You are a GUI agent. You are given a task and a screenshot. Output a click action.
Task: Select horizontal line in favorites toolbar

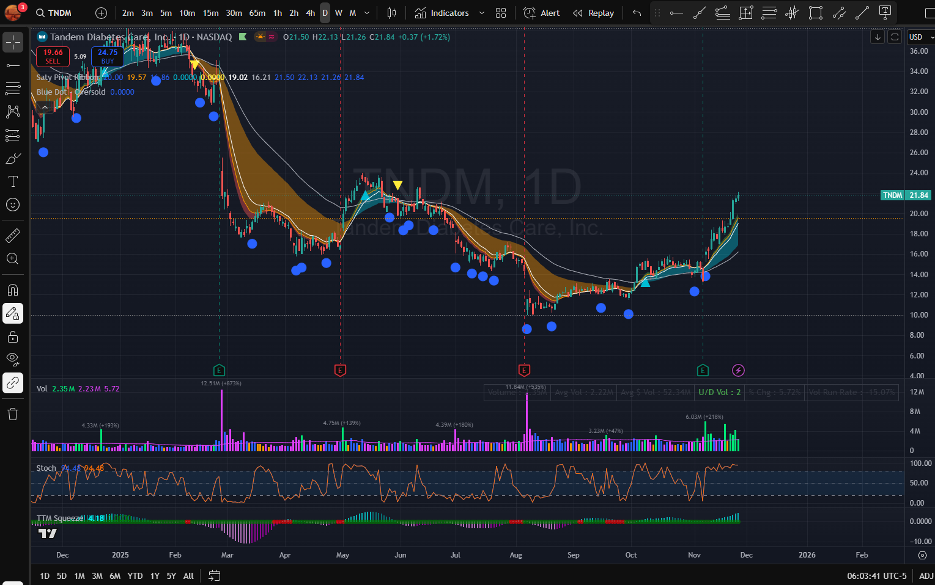(676, 13)
